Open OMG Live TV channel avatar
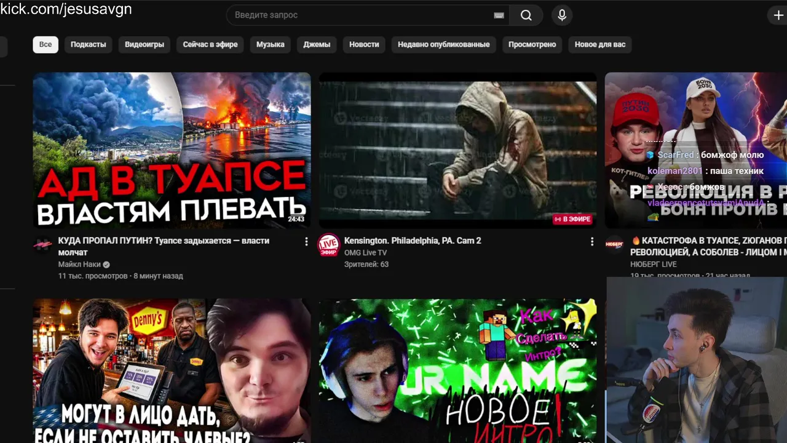 pos(328,245)
